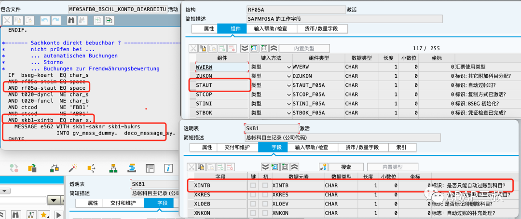Toggle 键 checkbox in XINTB row
521x219 pixels.
[x=253, y=185]
